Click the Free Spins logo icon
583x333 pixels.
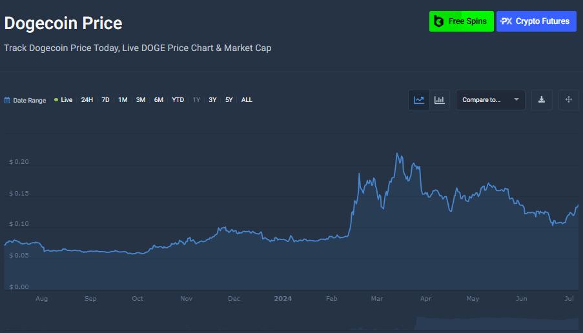439,21
